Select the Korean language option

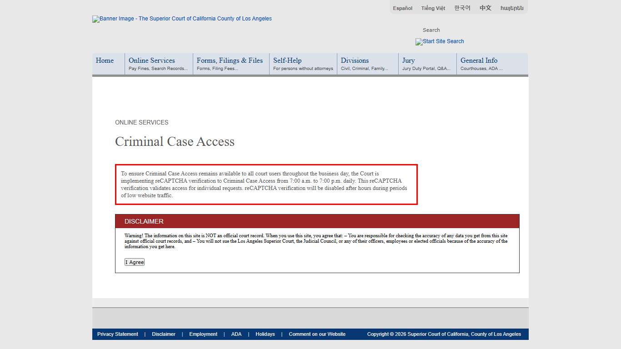pos(462,8)
